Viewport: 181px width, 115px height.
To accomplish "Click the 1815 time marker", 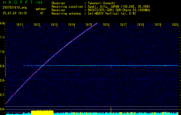I will pos(89,25).
